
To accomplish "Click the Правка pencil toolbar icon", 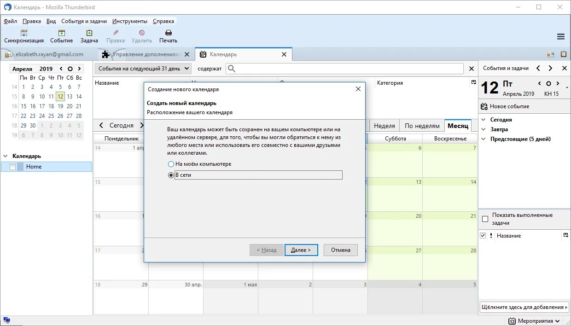I will (116, 33).
